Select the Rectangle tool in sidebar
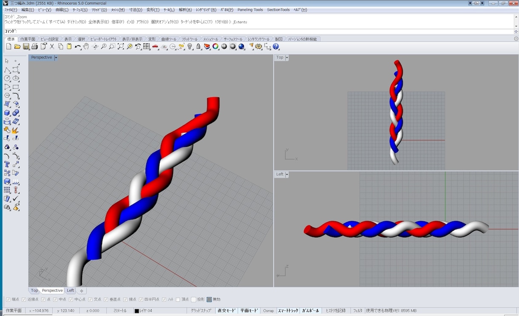Viewport: 519px width, 316px height. click(x=16, y=87)
